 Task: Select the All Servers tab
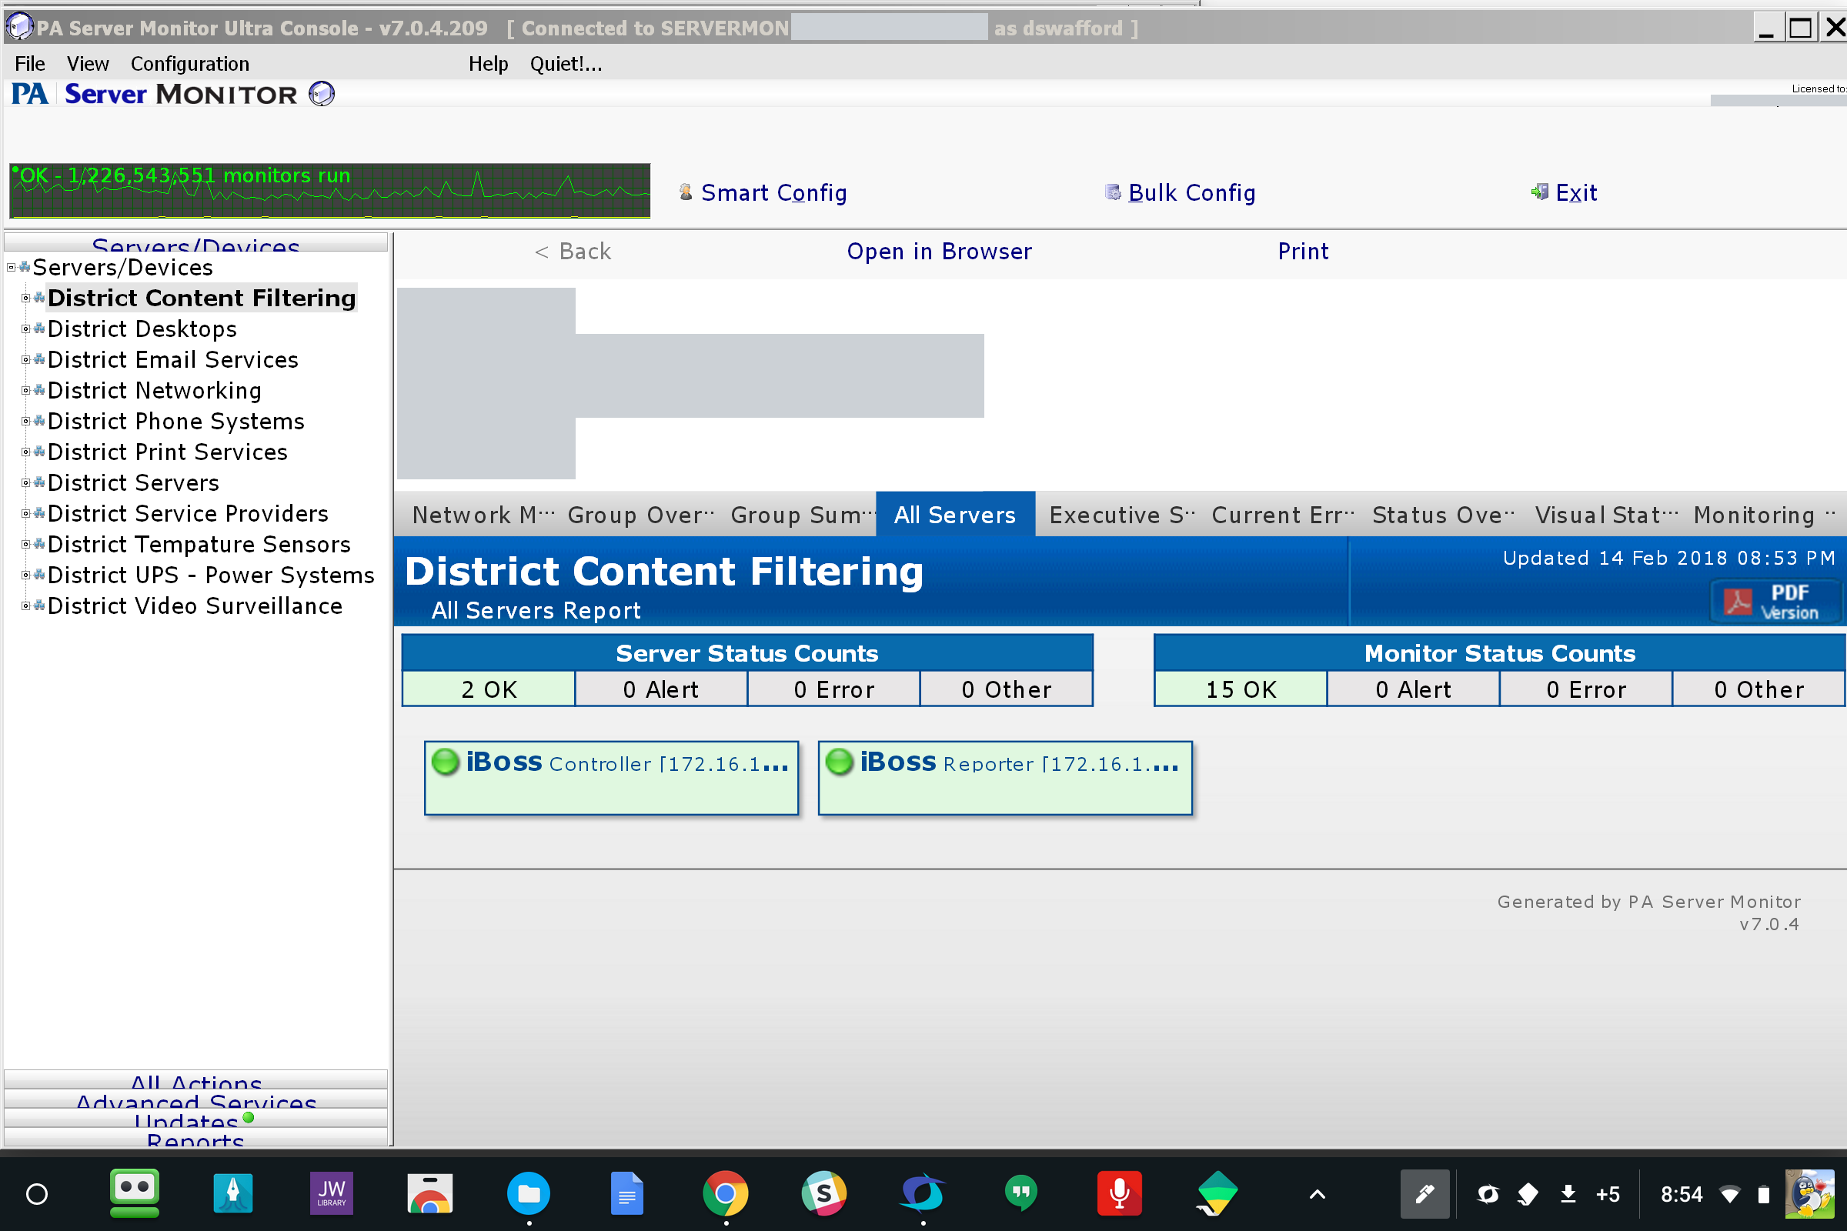[955, 515]
